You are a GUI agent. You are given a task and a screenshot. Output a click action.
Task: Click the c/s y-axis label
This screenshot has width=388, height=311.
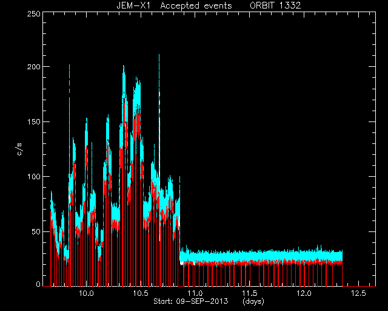20,149
